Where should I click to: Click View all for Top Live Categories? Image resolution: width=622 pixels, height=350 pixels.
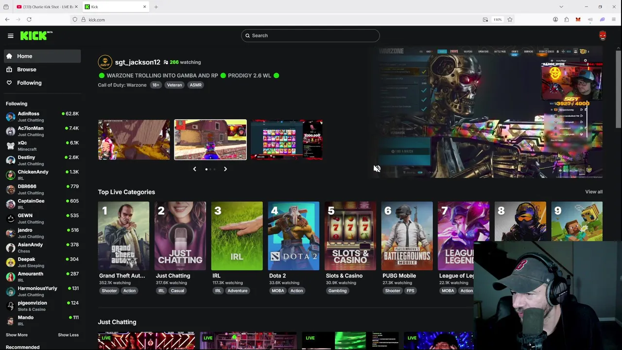[594, 192]
